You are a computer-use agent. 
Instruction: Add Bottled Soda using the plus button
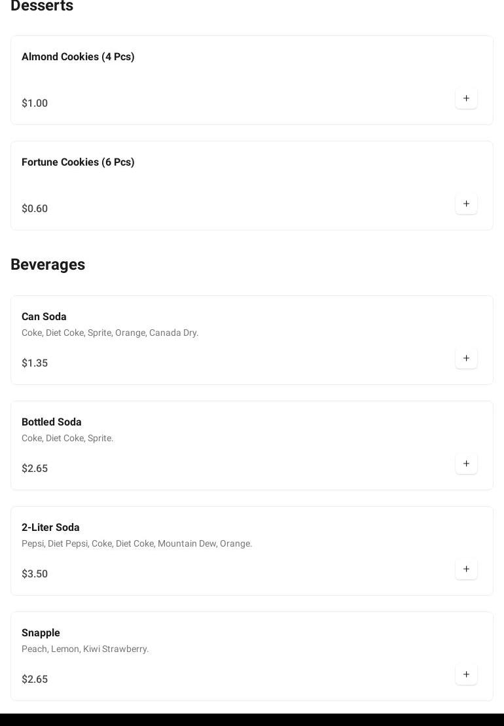[x=466, y=463]
